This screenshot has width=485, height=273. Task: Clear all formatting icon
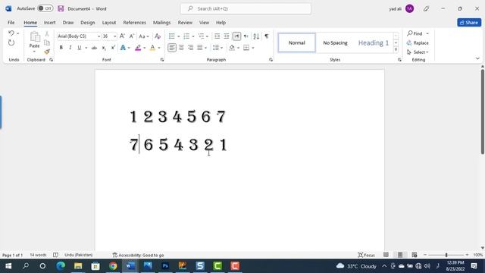158,36
